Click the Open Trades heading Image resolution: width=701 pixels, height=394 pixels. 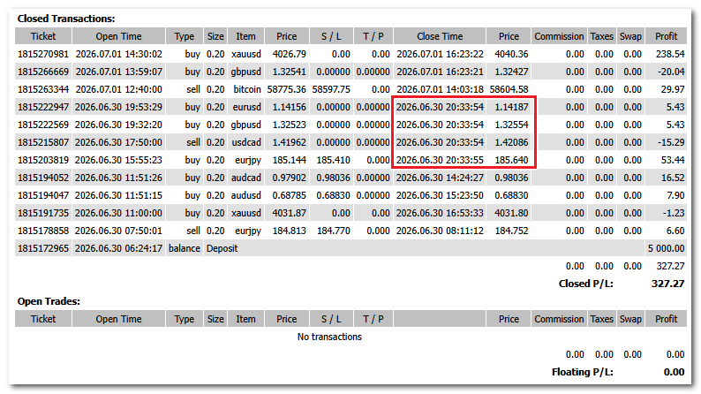click(x=49, y=301)
